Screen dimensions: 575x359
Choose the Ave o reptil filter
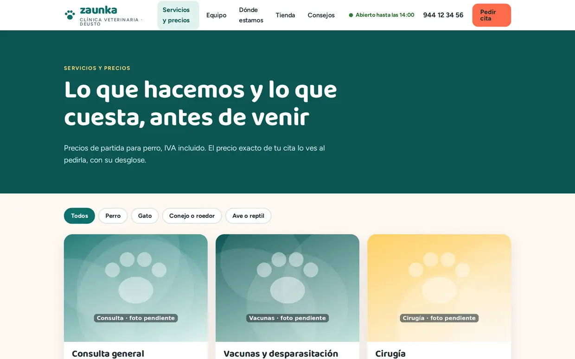248,216
